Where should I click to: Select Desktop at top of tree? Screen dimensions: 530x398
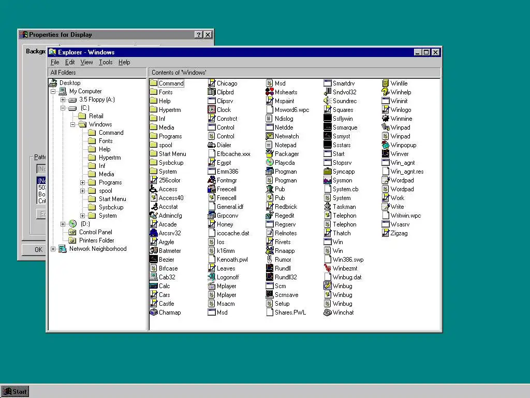70,83
